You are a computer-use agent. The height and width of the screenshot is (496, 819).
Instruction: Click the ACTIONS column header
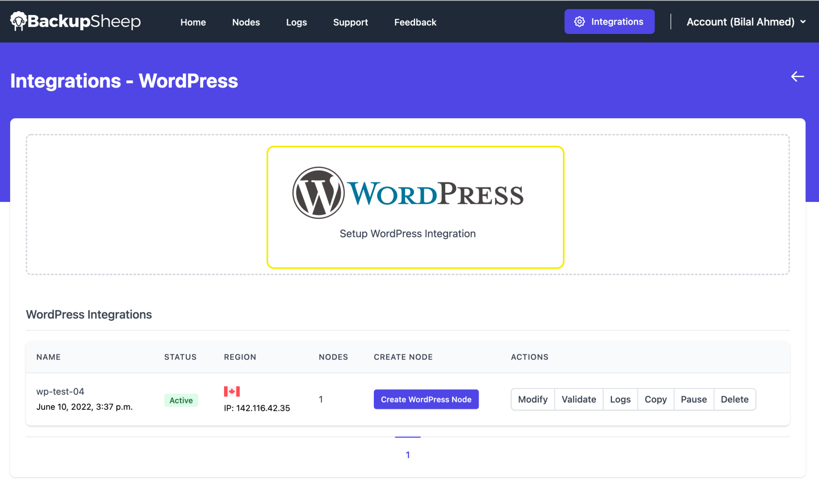pyautogui.click(x=530, y=357)
